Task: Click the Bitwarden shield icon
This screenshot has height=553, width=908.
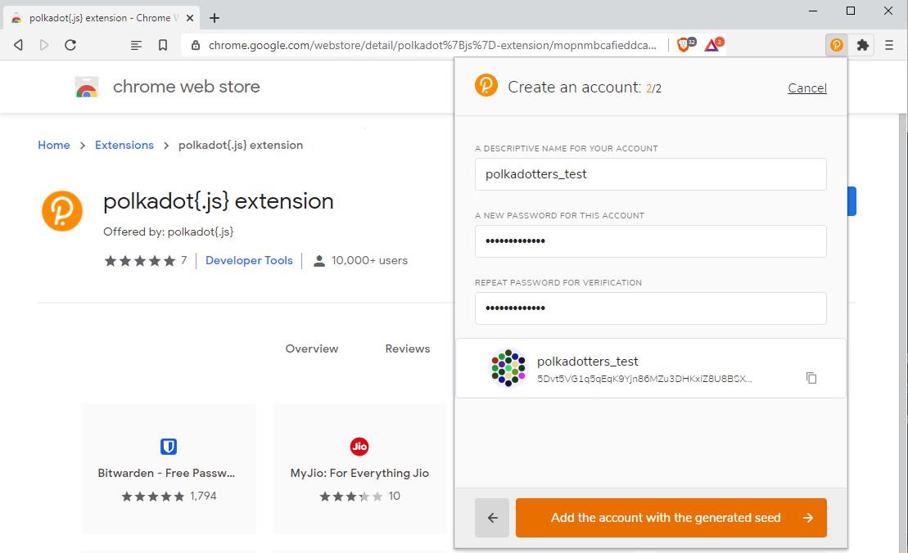Action: tap(169, 447)
